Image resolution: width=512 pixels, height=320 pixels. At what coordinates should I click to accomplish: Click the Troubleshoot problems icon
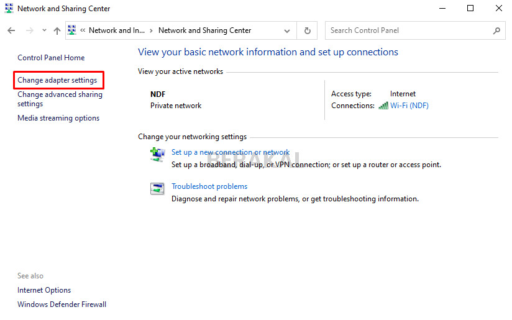click(157, 188)
